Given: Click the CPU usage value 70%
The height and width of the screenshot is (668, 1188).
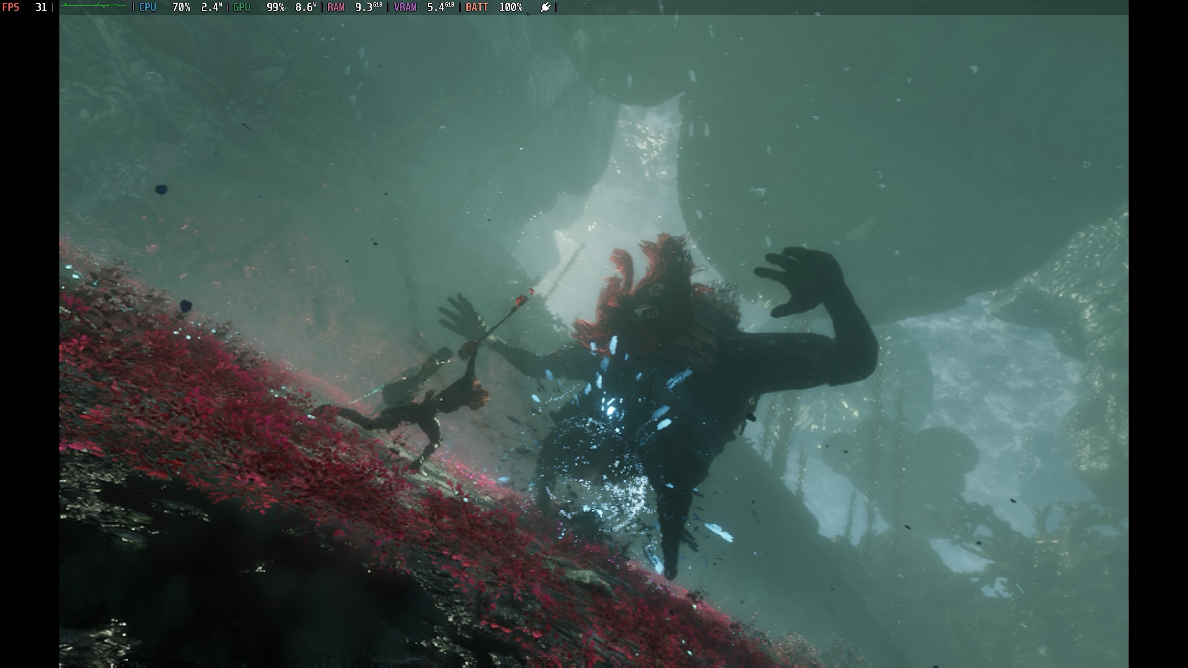Looking at the screenshot, I should point(181,7).
